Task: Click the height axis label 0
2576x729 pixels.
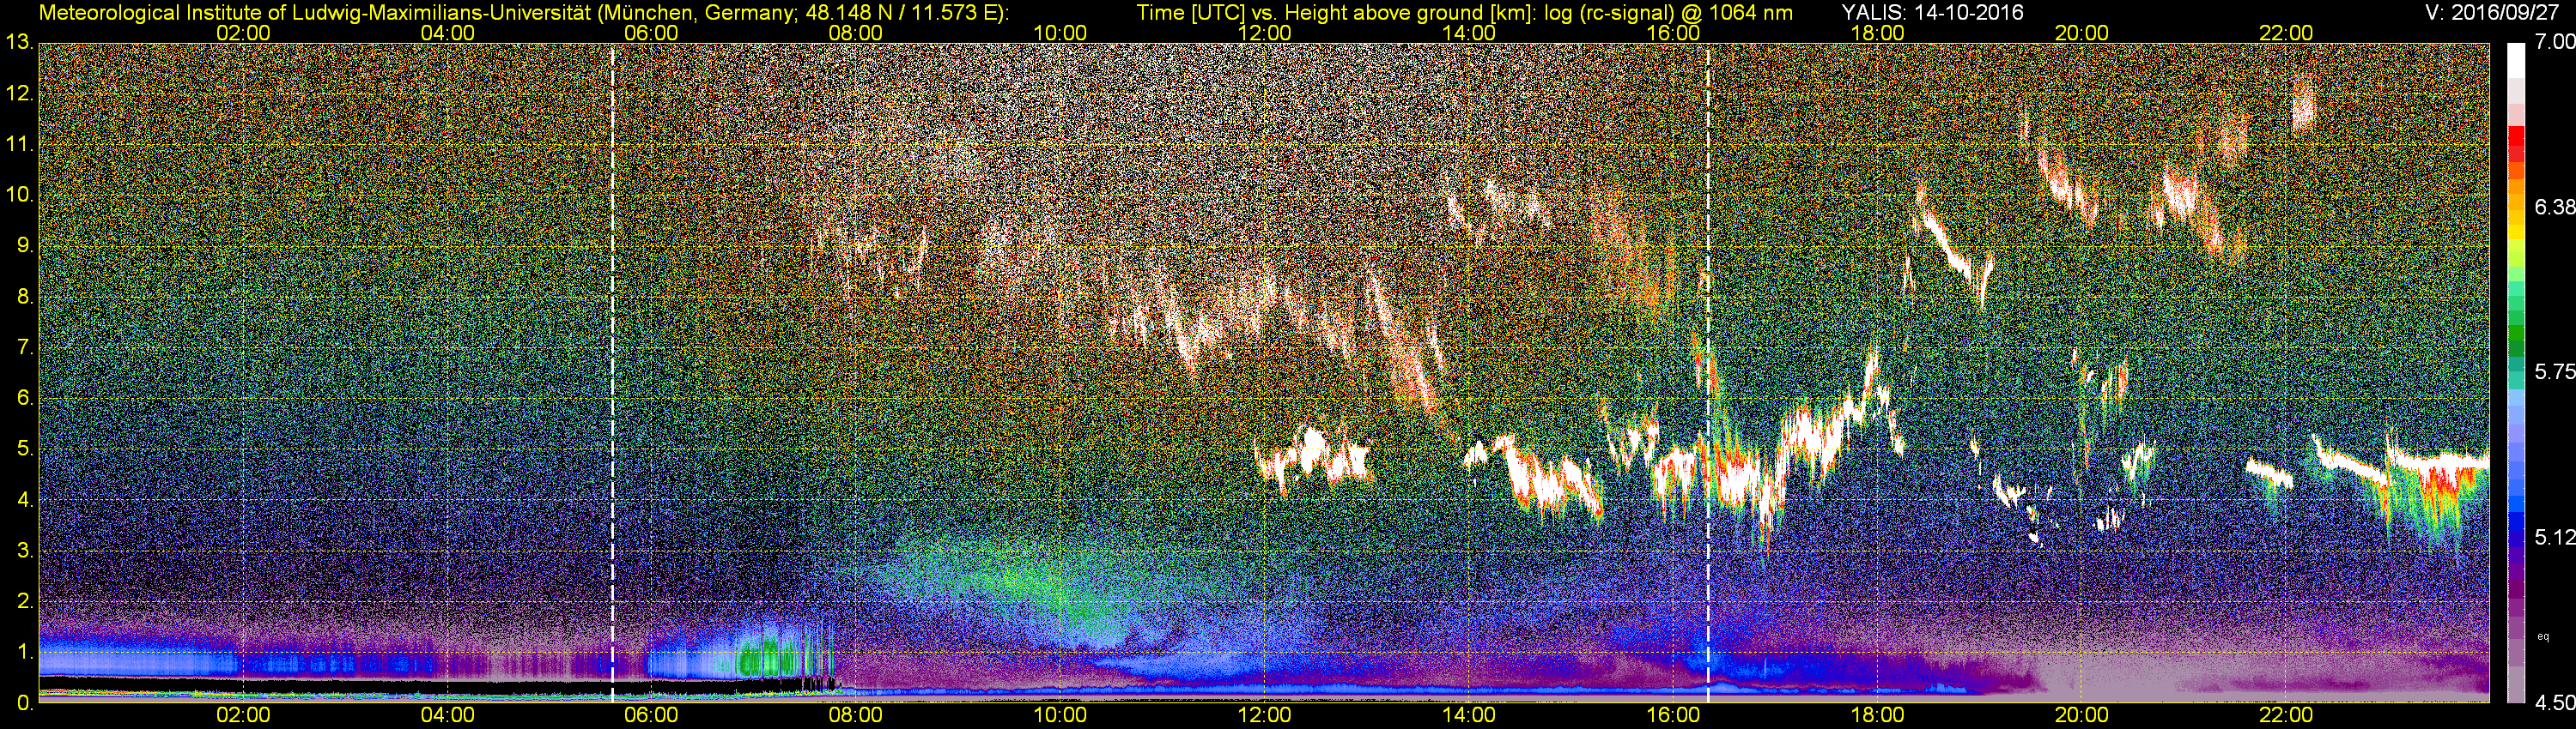Action: pyautogui.click(x=24, y=703)
